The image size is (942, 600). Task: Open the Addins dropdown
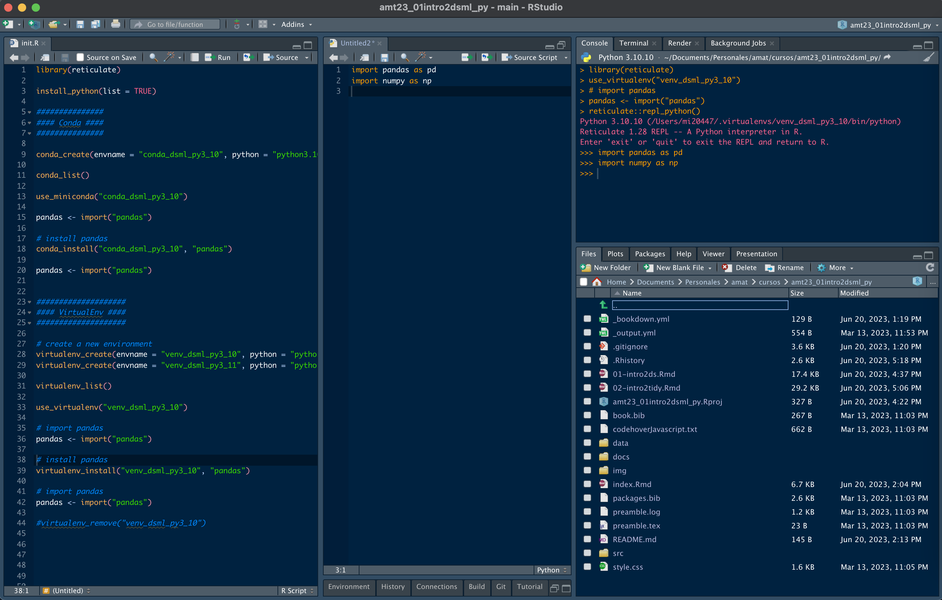pyautogui.click(x=296, y=24)
